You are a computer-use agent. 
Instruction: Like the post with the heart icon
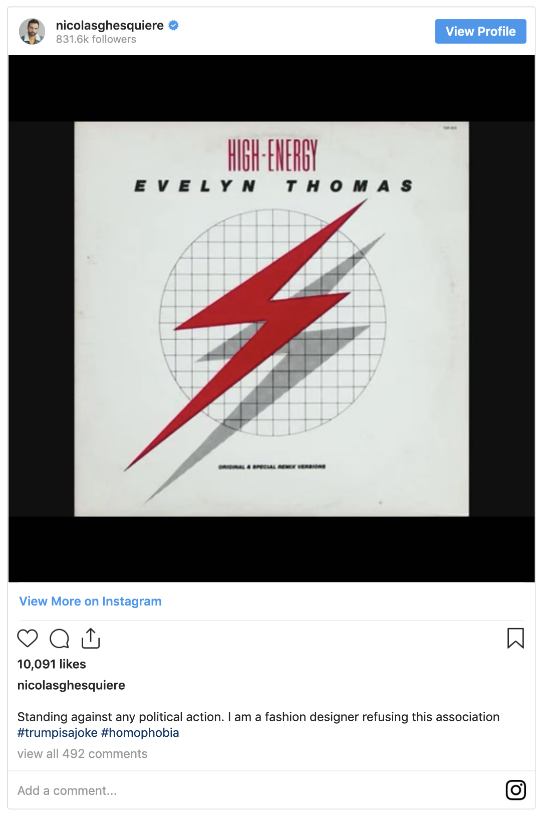pos(28,639)
